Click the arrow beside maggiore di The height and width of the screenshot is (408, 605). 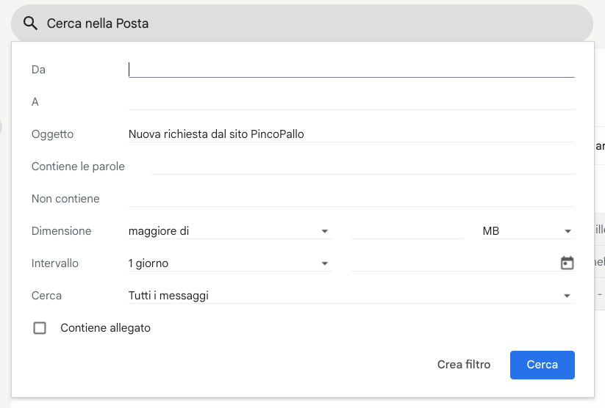324,231
